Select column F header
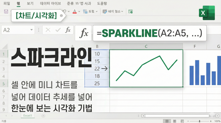221x123 pixels. [x=195, y=47]
